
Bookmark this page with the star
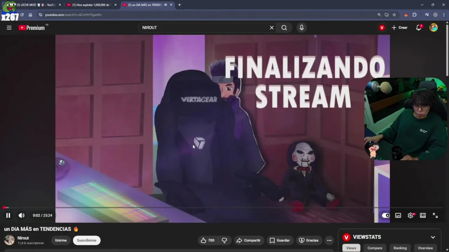click(x=394, y=15)
